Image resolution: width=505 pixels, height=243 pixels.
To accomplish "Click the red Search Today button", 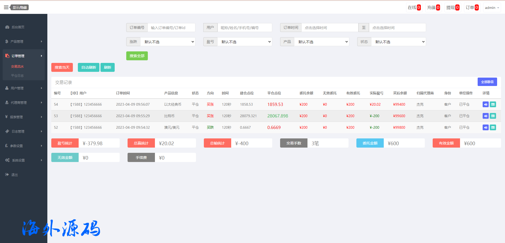I will (62, 67).
